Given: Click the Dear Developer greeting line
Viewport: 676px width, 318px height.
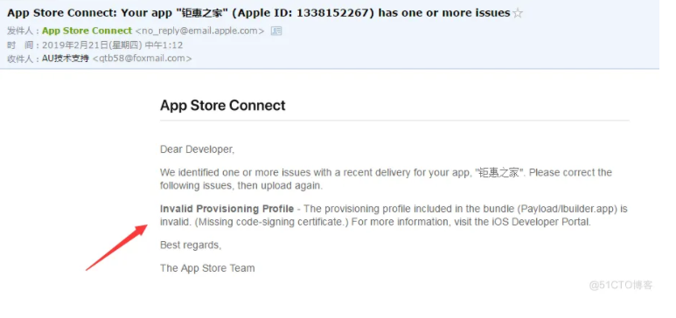Looking at the screenshot, I should pyautogui.click(x=198, y=149).
